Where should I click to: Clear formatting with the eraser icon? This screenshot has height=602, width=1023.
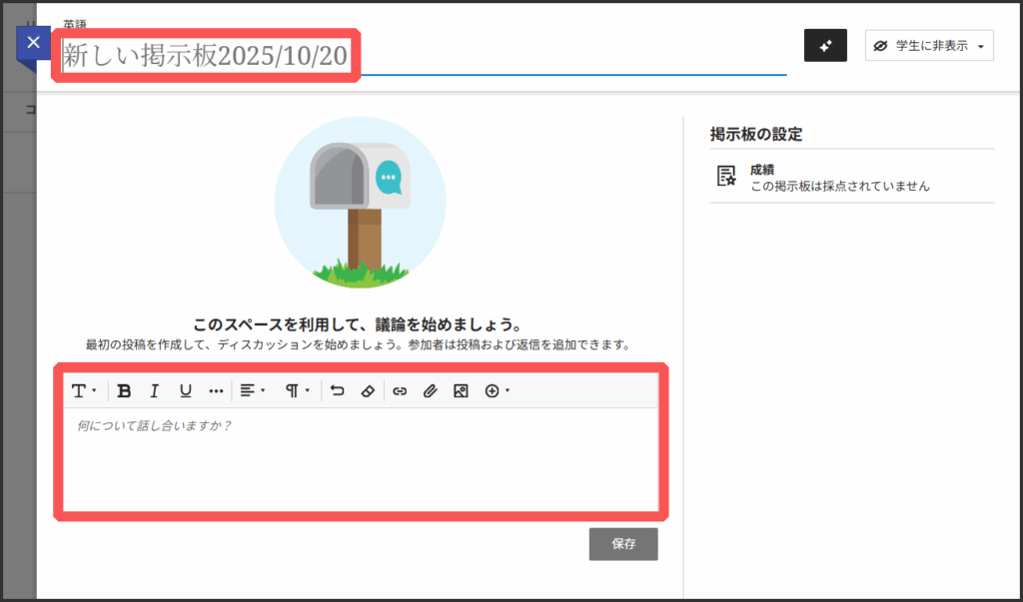coord(367,391)
